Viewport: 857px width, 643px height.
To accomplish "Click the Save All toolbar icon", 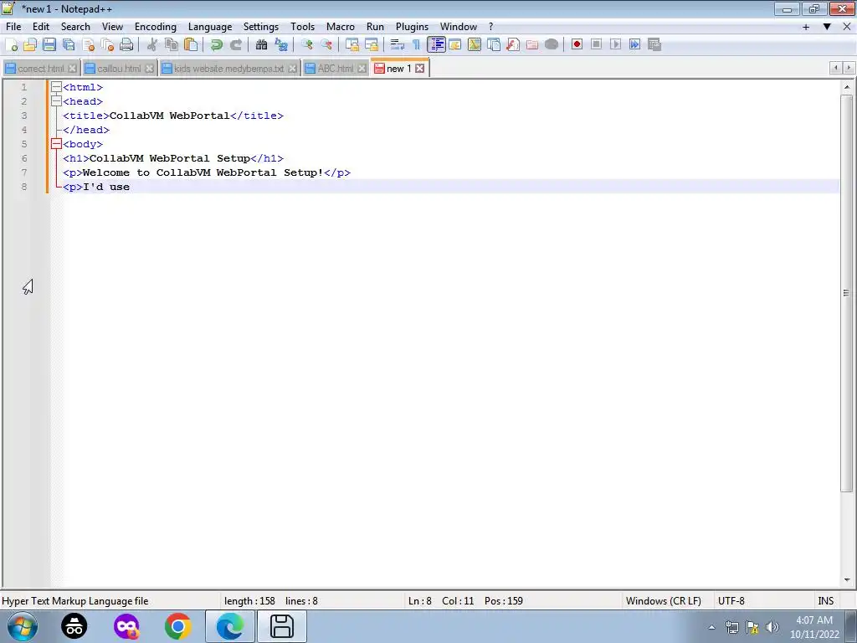I will pos(69,45).
